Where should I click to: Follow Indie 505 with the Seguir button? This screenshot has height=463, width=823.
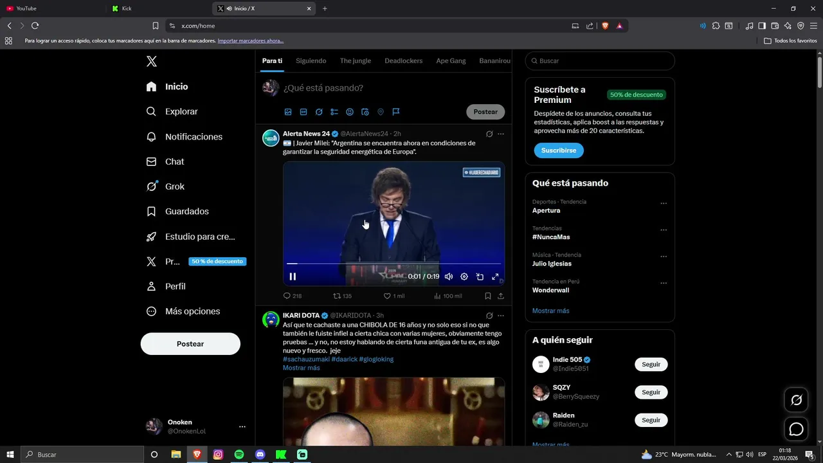tap(651, 365)
